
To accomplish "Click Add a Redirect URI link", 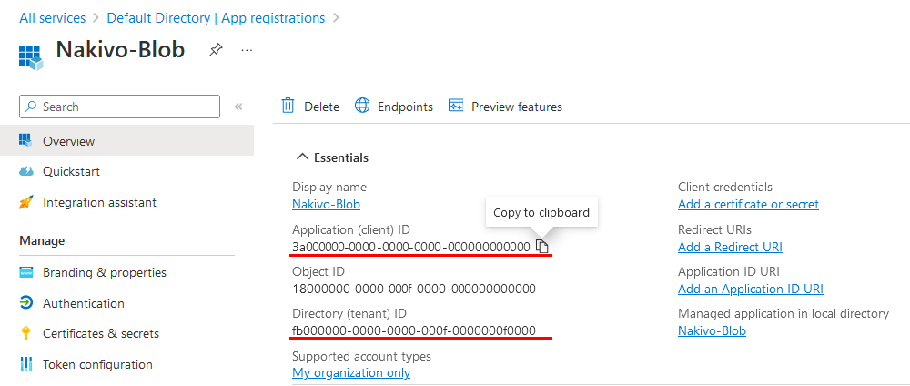I will 730,247.
